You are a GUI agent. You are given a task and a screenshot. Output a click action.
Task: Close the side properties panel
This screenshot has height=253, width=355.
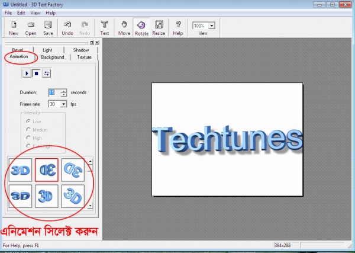(97, 43)
